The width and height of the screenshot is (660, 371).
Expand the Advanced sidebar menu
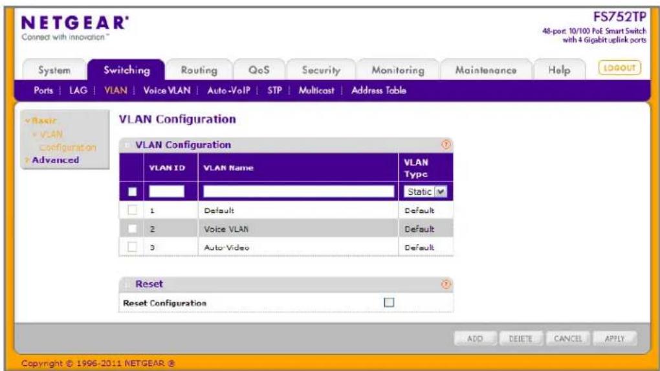(x=55, y=160)
